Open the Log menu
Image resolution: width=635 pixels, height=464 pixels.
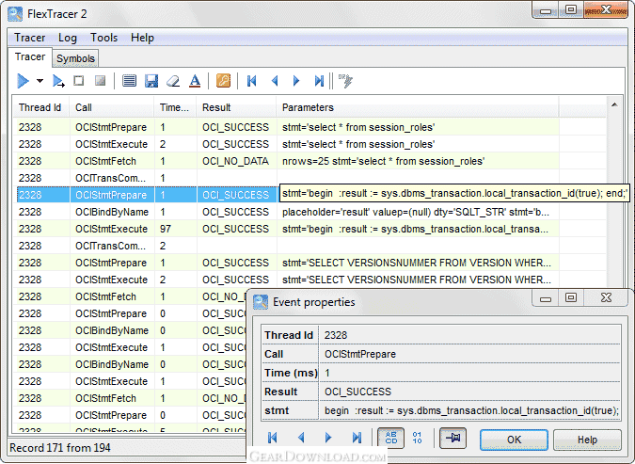(x=67, y=38)
